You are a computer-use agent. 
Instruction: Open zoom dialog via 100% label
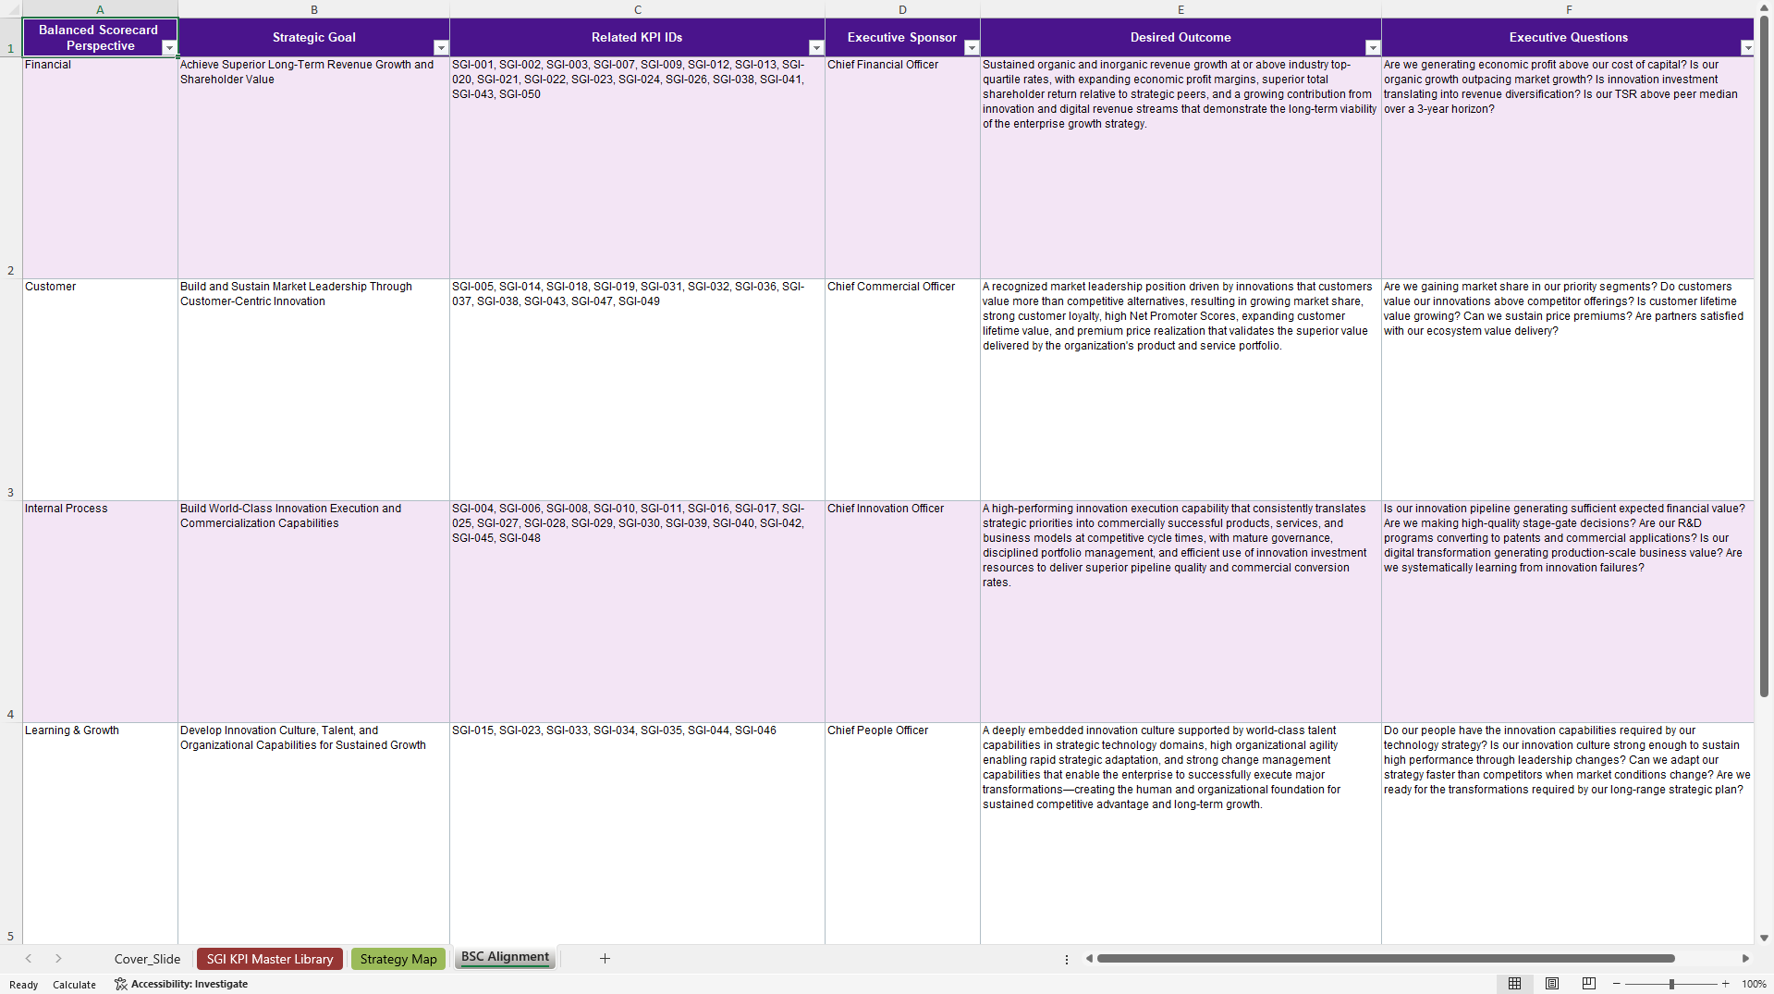pos(1754,984)
